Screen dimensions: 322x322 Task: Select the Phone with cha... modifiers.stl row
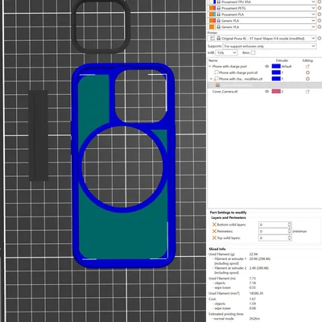point(265,79)
